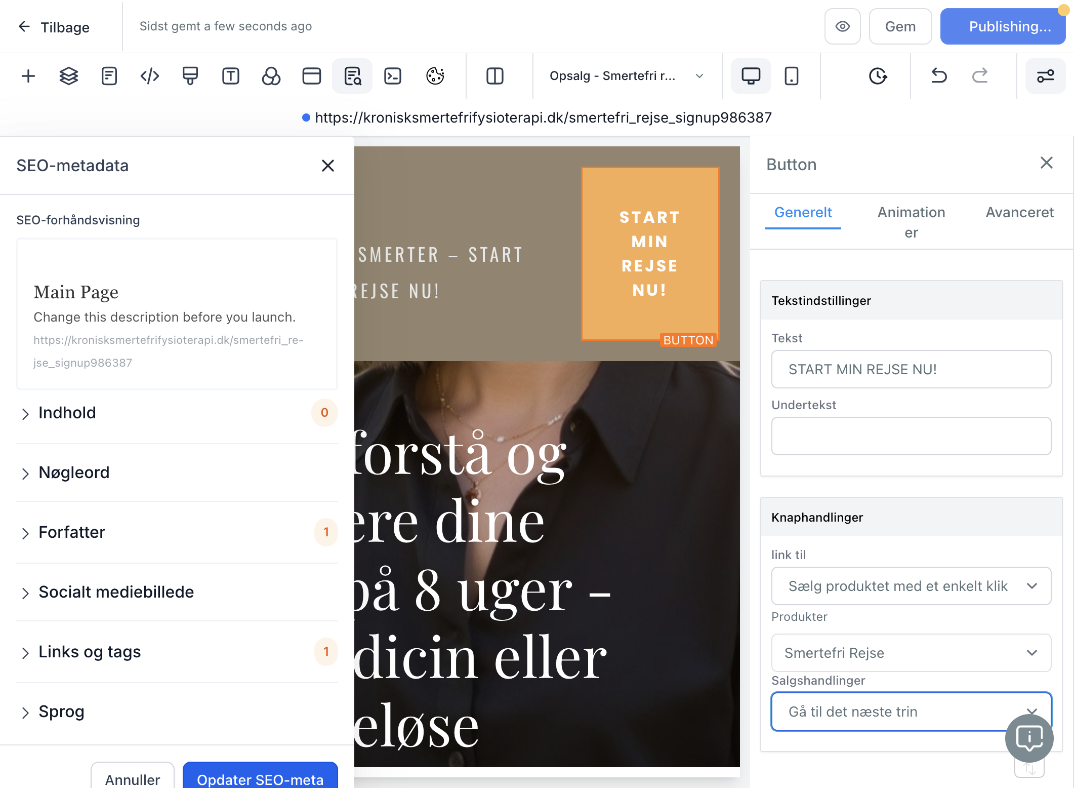Image resolution: width=1074 pixels, height=788 pixels.
Task: Open the Produkter Smertefri Rejse dropdown
Action: [x=912, y=653]
